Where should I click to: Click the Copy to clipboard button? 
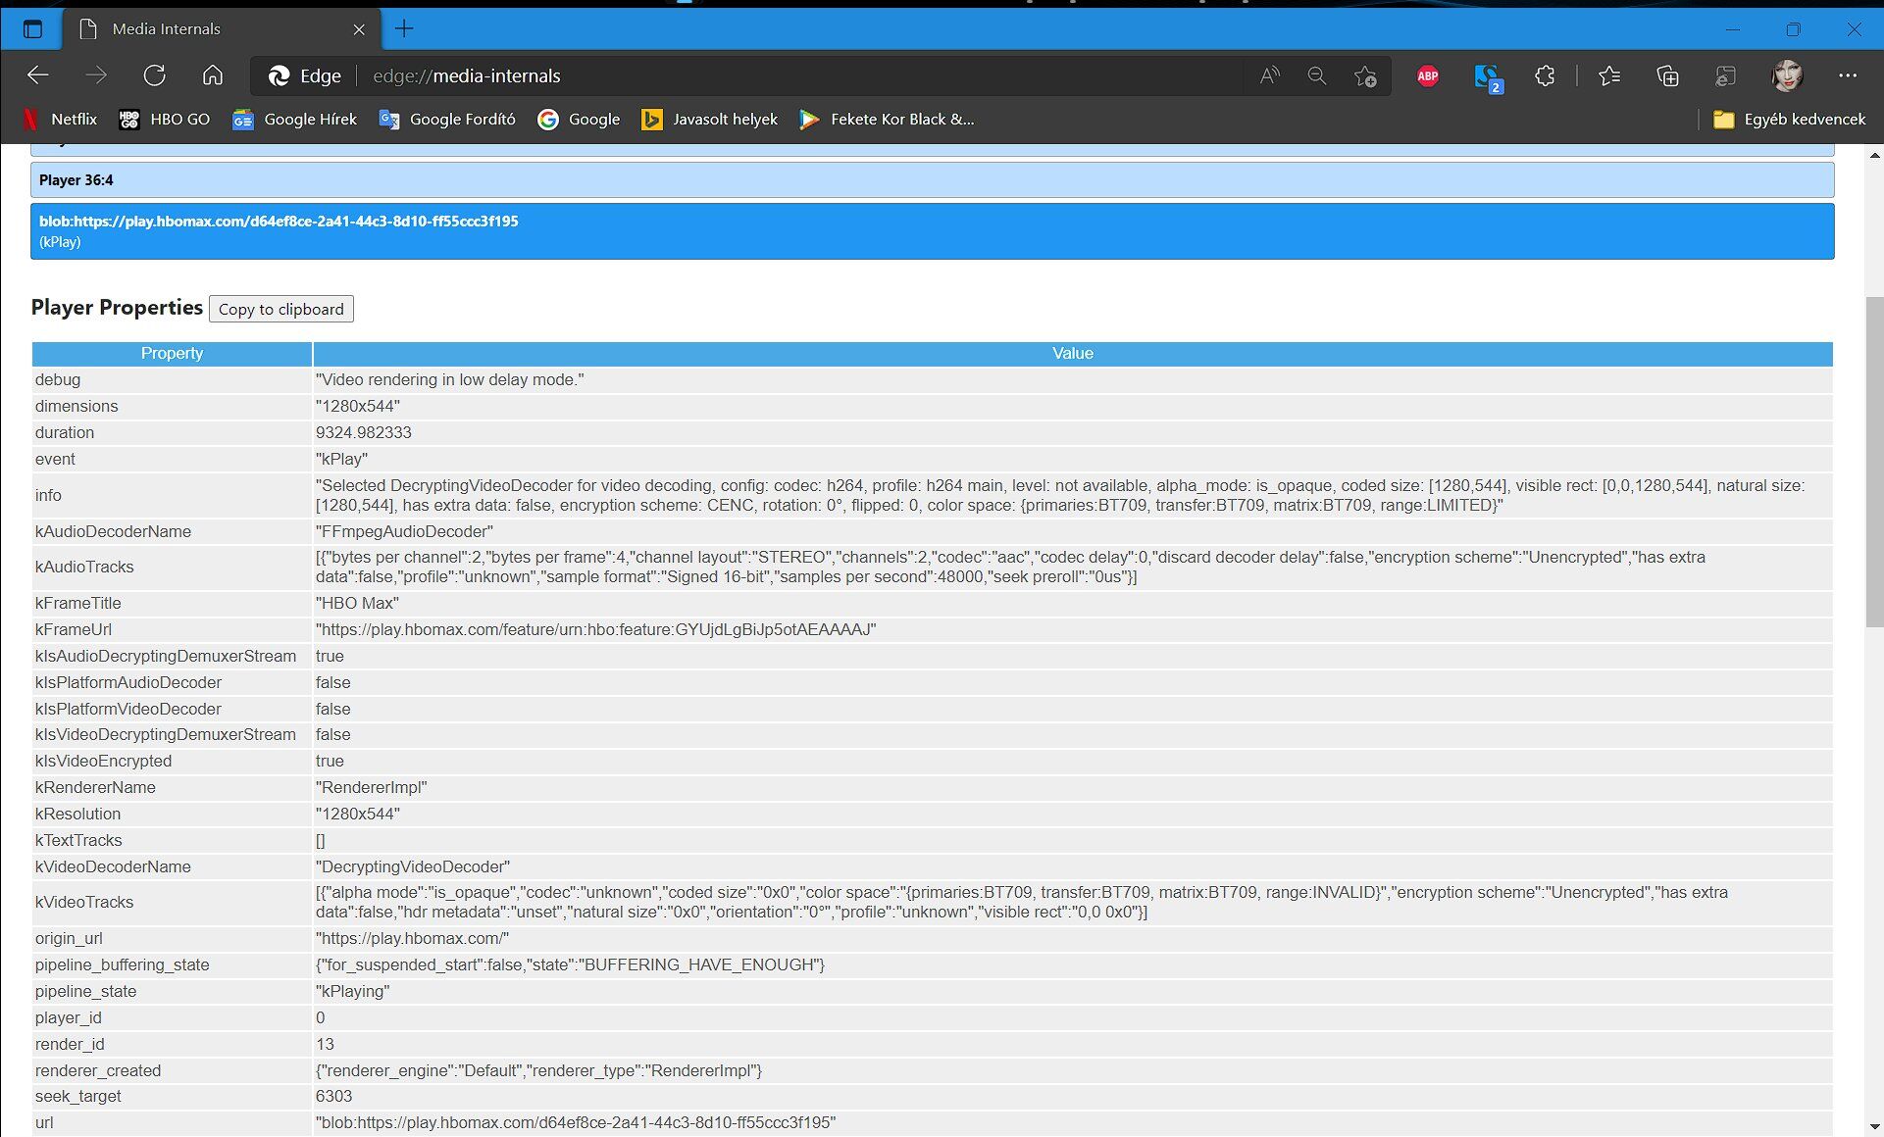pyautogui.click(x=281, y=309)
